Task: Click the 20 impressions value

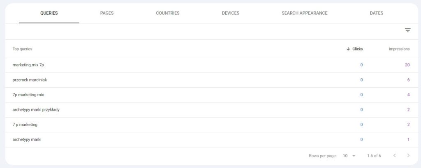Action: (x=407, y=65)
